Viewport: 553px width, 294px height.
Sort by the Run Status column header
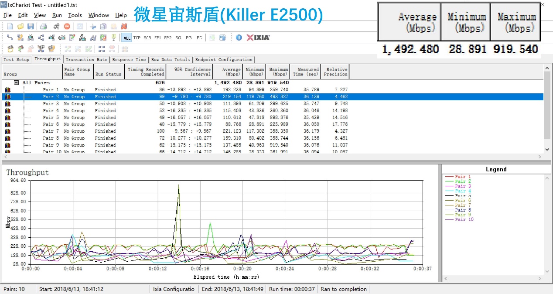pos(109,72)
